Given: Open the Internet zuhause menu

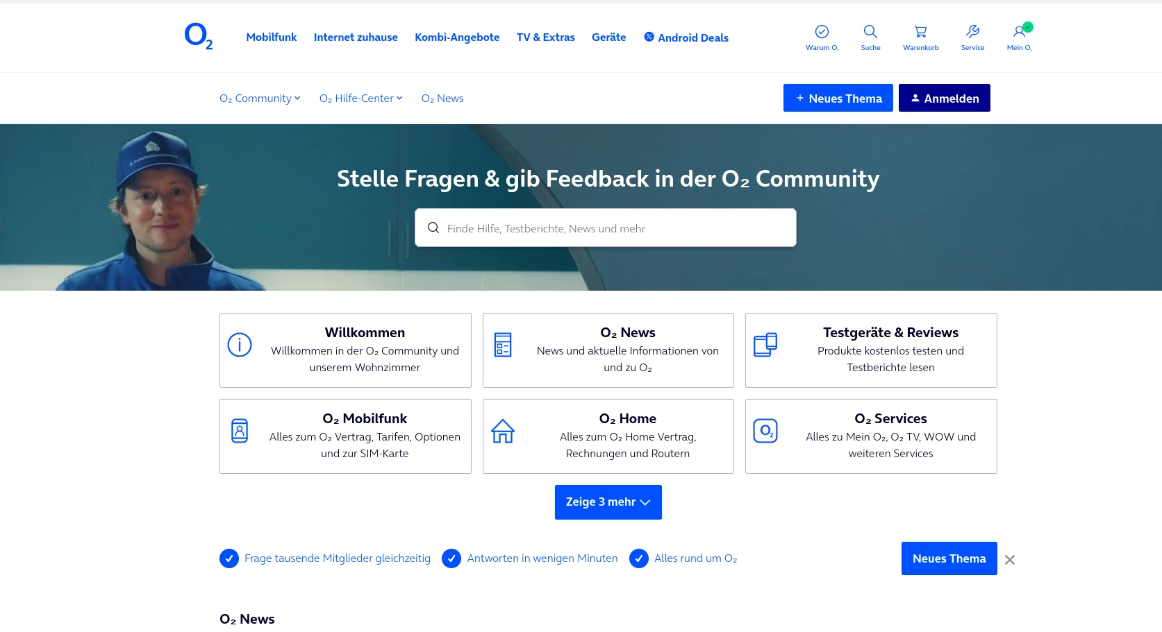Looking at the screenshot, I should click(x=356, y=37).
